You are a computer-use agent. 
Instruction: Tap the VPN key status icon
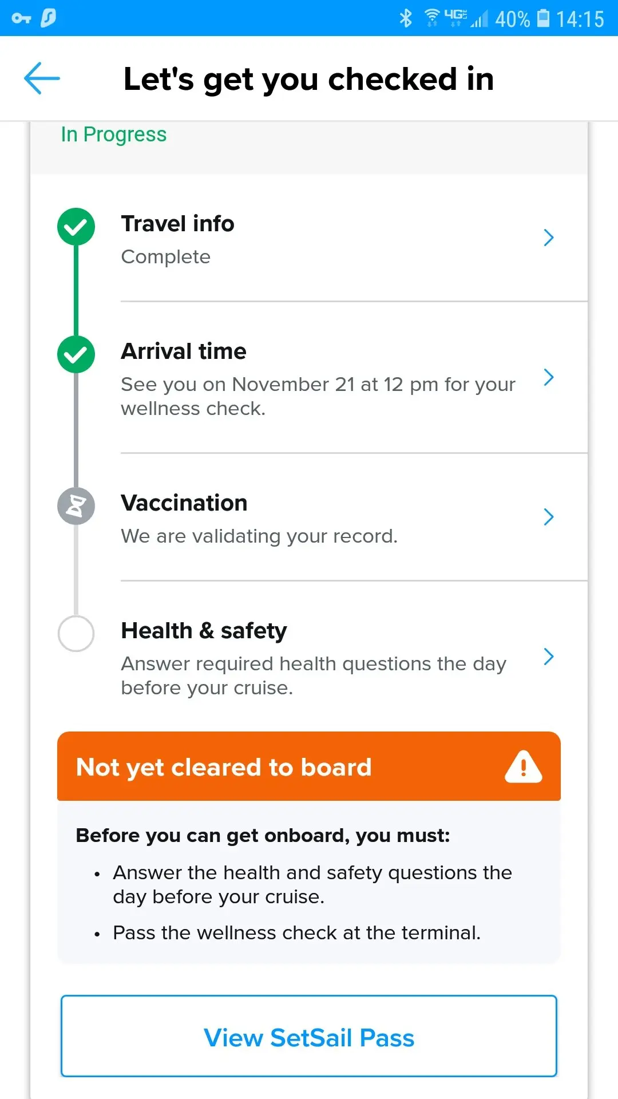click(21, 18)
